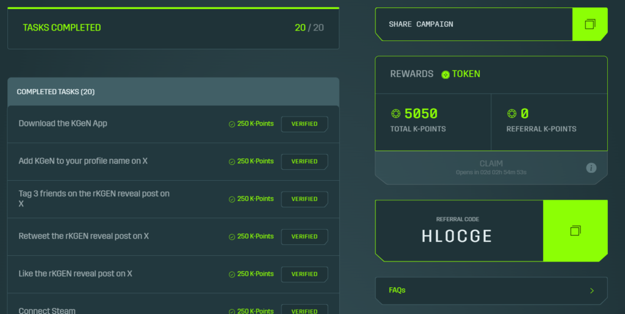Click the disabled CLAIM button
This screenshot has height=314, width=625.
[491, 167]
